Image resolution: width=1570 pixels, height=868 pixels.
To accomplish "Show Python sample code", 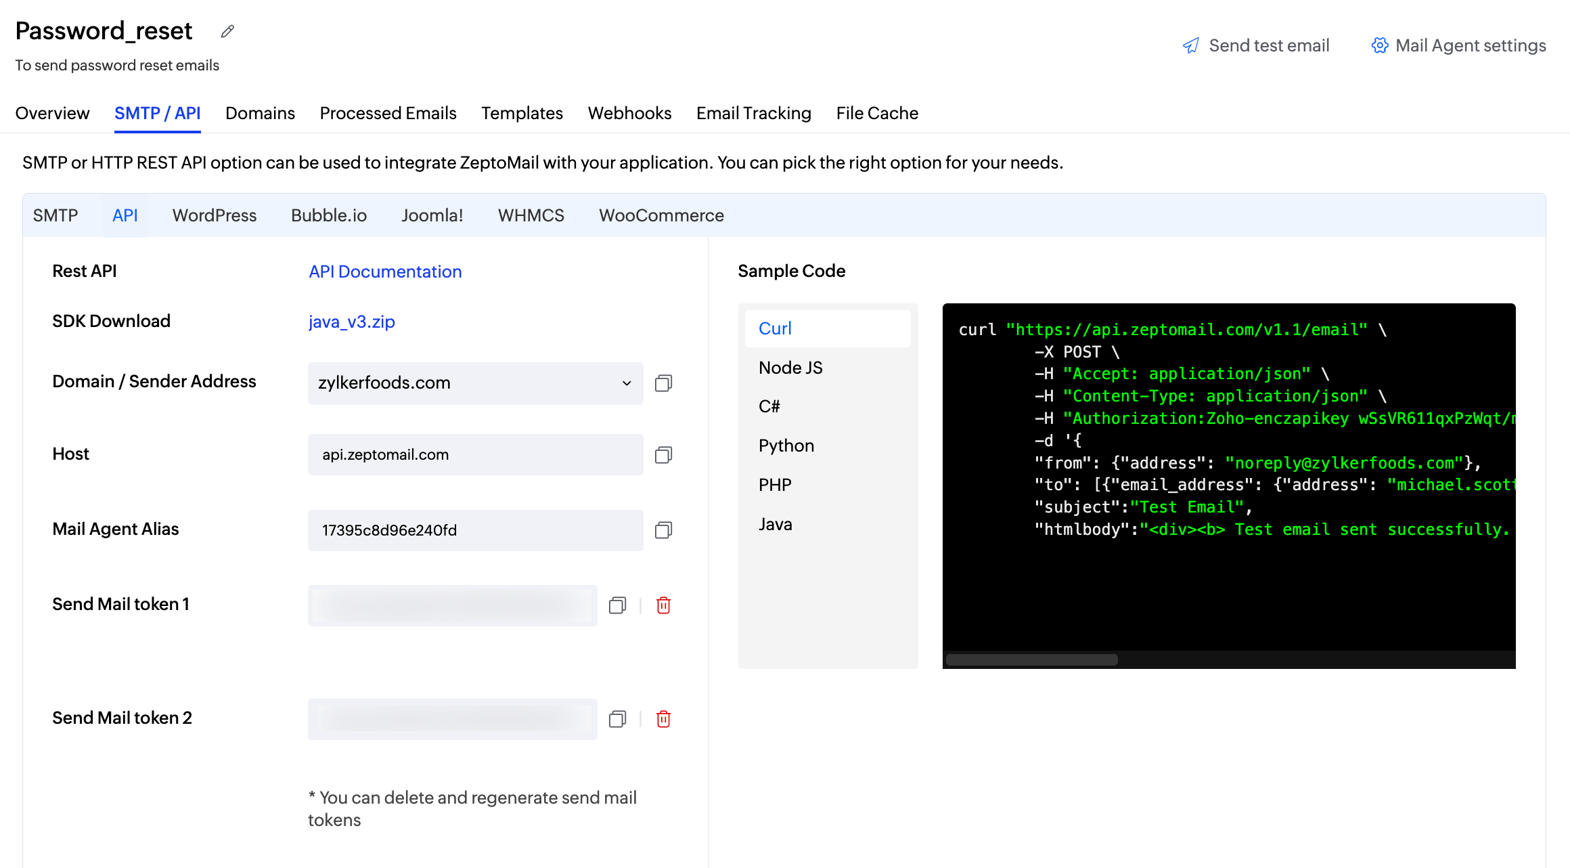I will [786, 446].
